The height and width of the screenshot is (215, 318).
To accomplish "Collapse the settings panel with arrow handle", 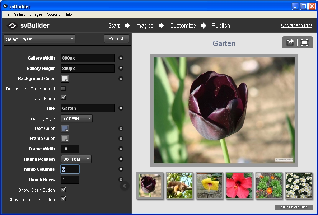I will pyautogui.click(x=125, y=186).
